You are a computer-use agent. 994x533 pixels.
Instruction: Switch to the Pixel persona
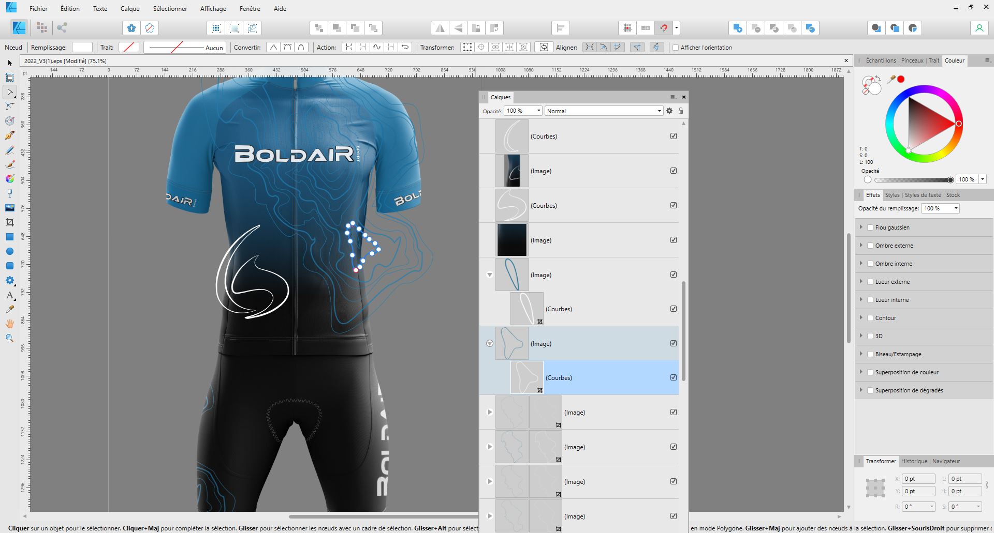(x=42, y=28)
